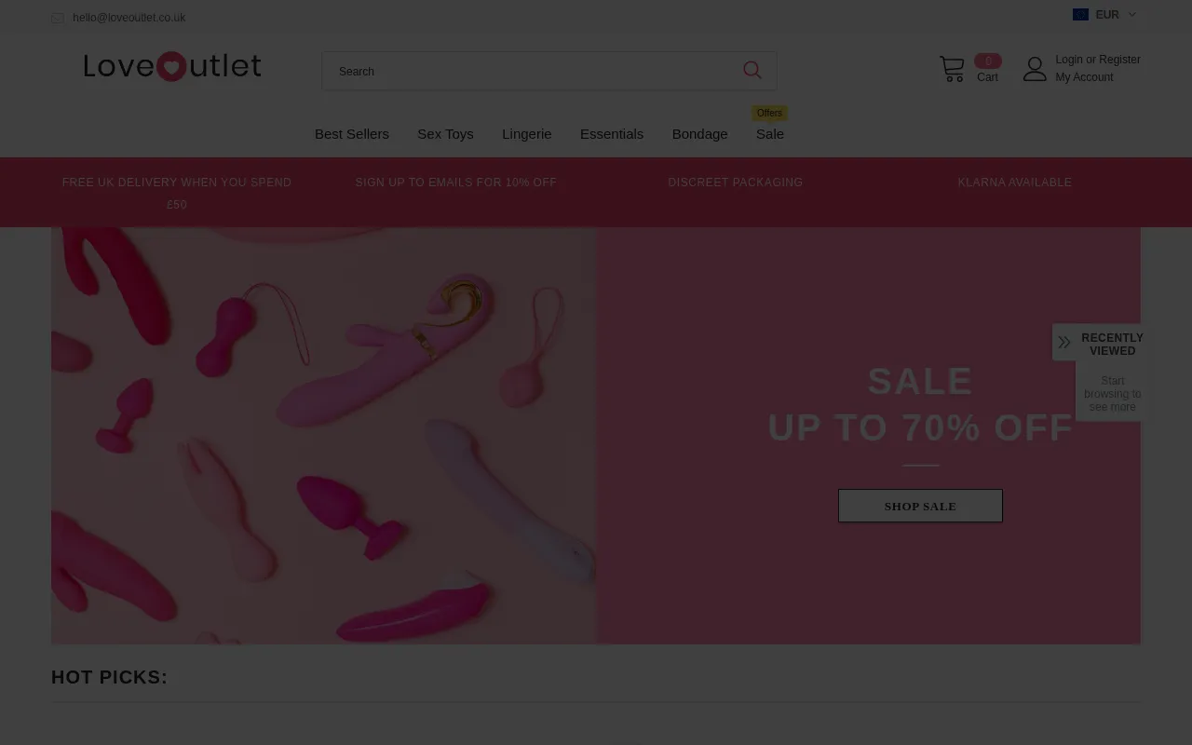Click the email envelope icon
The height and width of the screenshot is (745, 1192).
coord(58,18)
